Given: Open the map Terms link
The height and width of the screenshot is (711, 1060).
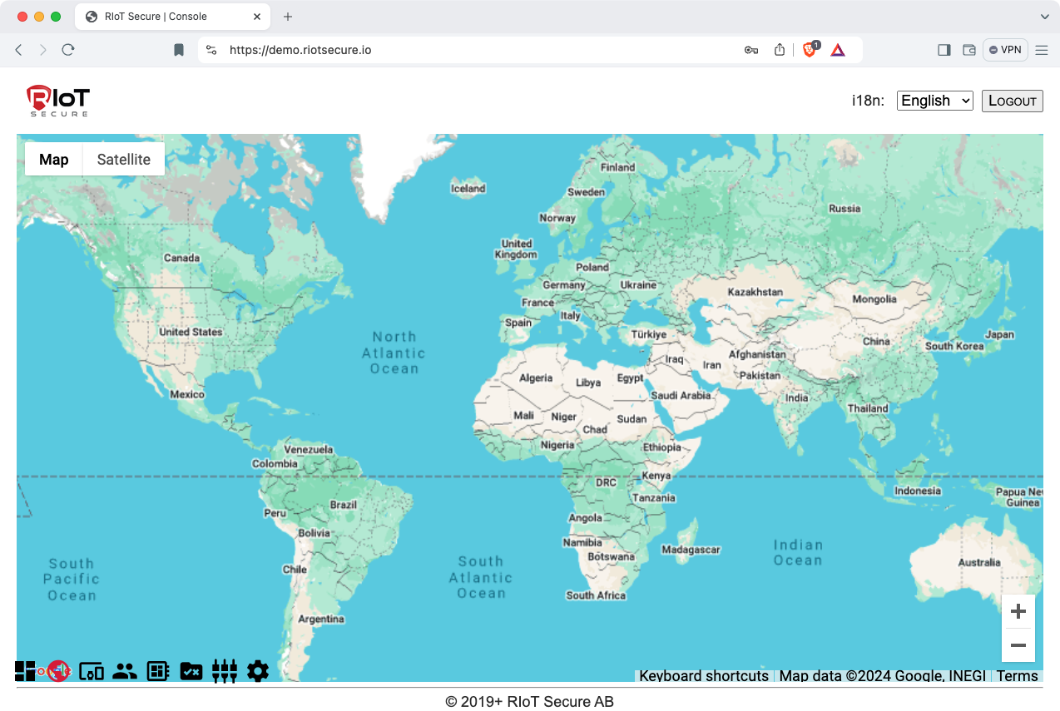Looking at the screenshot, I should point(1017,676).
